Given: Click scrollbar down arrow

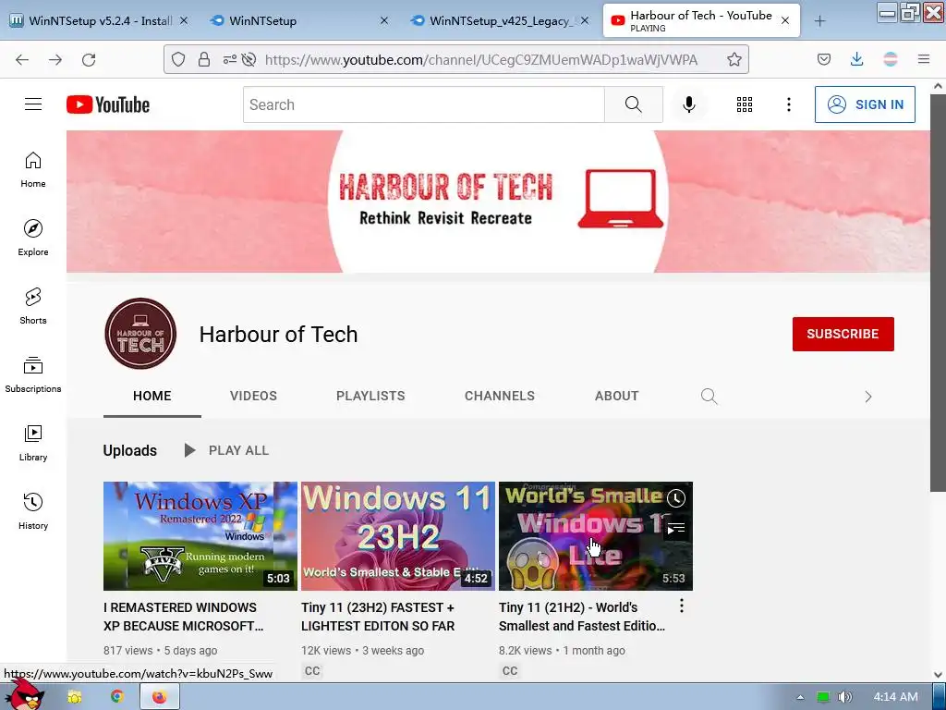Looking at the screenshot, I should point(938,674).
